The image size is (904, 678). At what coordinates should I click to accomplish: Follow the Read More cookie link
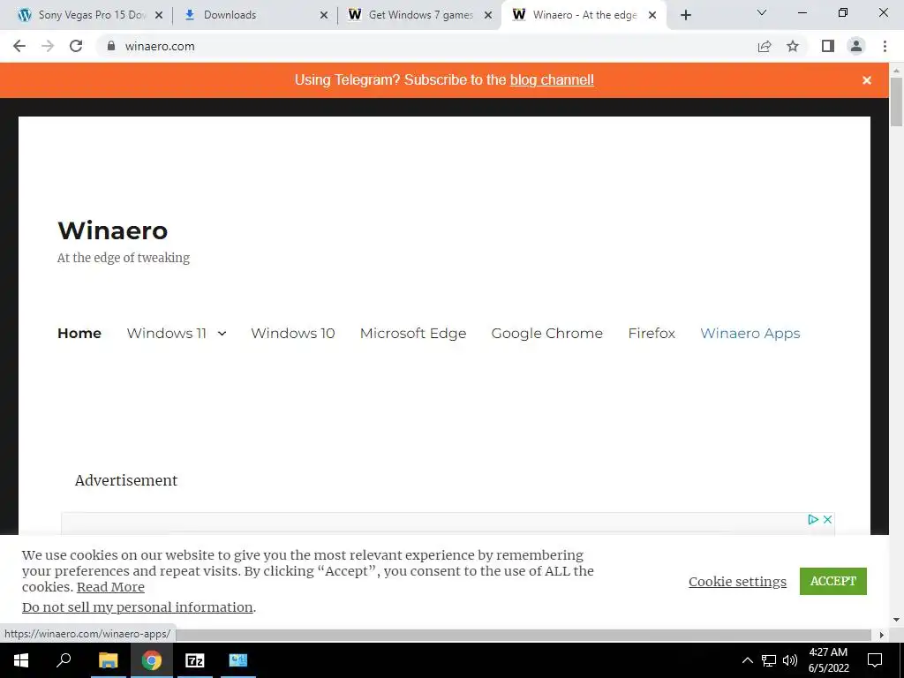[x=110, y=587]
